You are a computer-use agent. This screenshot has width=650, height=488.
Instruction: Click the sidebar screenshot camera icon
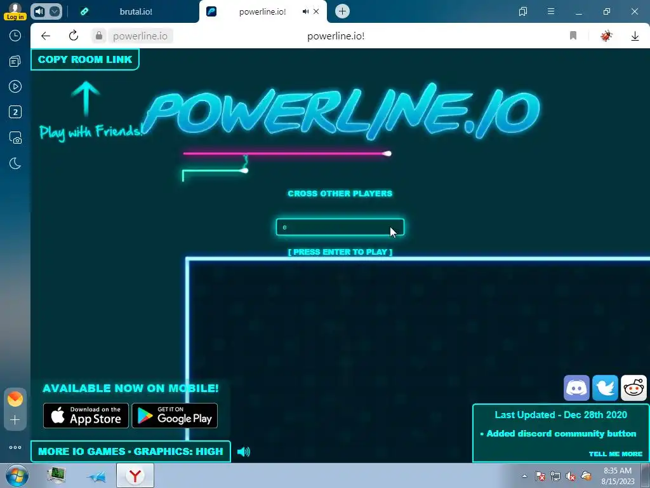click(x=15, y=138)
